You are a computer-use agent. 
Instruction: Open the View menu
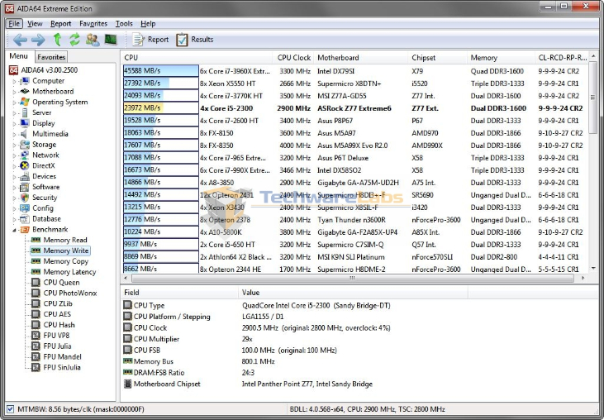click(35, 23)
